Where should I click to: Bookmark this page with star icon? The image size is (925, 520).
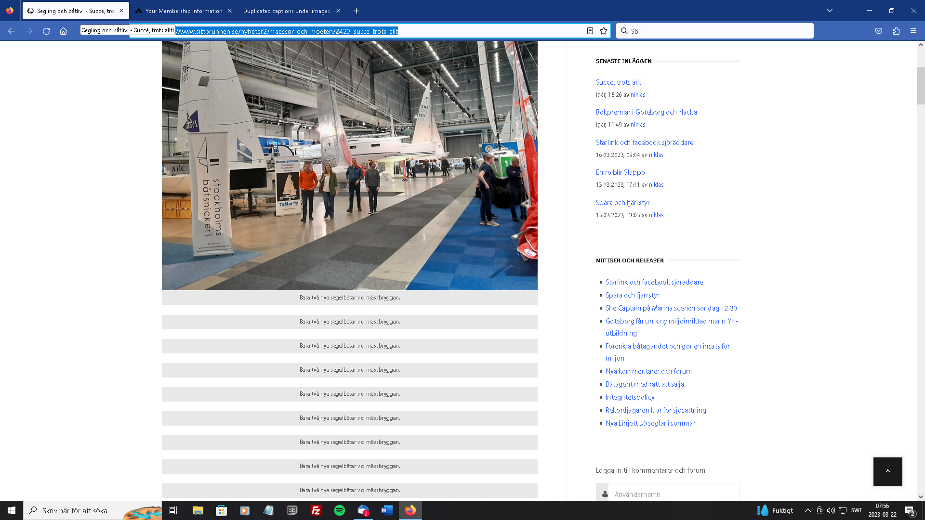tap(604, 31)
